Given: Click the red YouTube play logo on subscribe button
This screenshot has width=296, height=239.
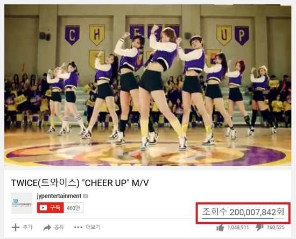Looking at the screenshot, I should (43, 208).
